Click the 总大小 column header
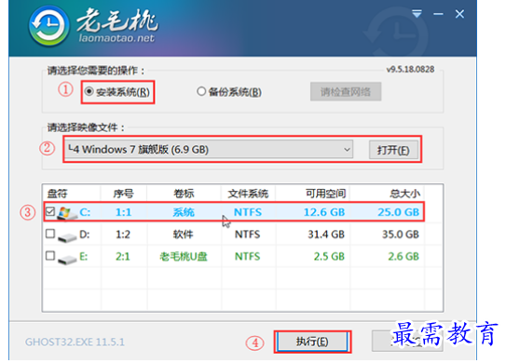 coord(404,194)
